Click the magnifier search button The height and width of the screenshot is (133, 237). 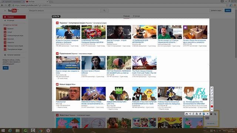[x=104, y=11]
